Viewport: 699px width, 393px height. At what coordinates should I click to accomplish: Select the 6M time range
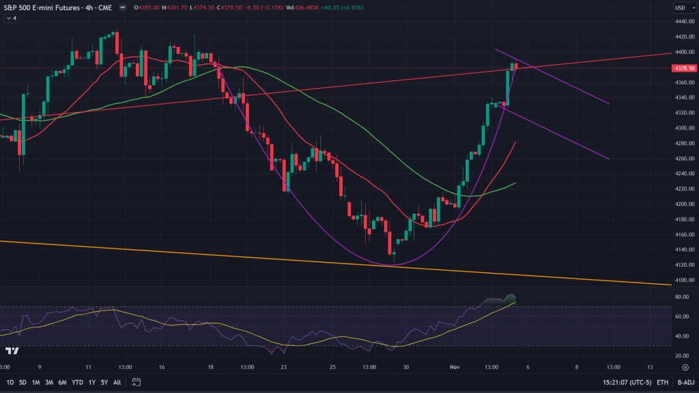point(62,381)
